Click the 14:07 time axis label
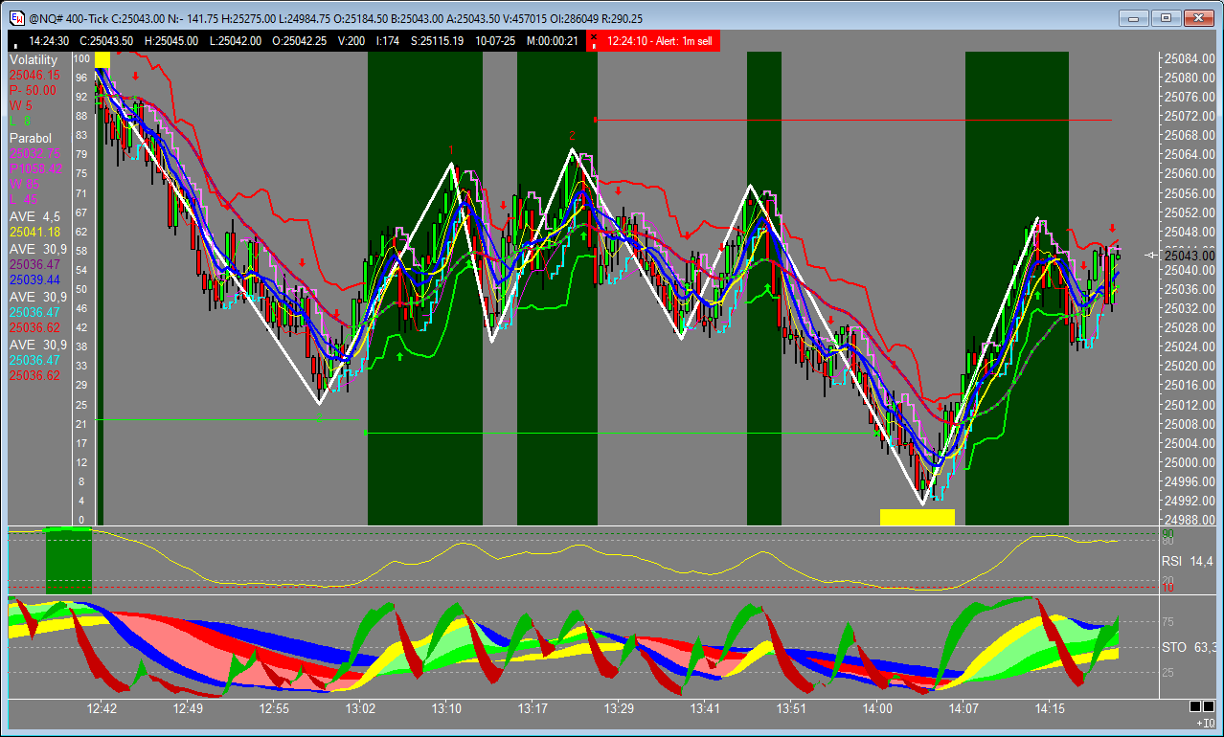1224x737 pixels. (963, 708)
